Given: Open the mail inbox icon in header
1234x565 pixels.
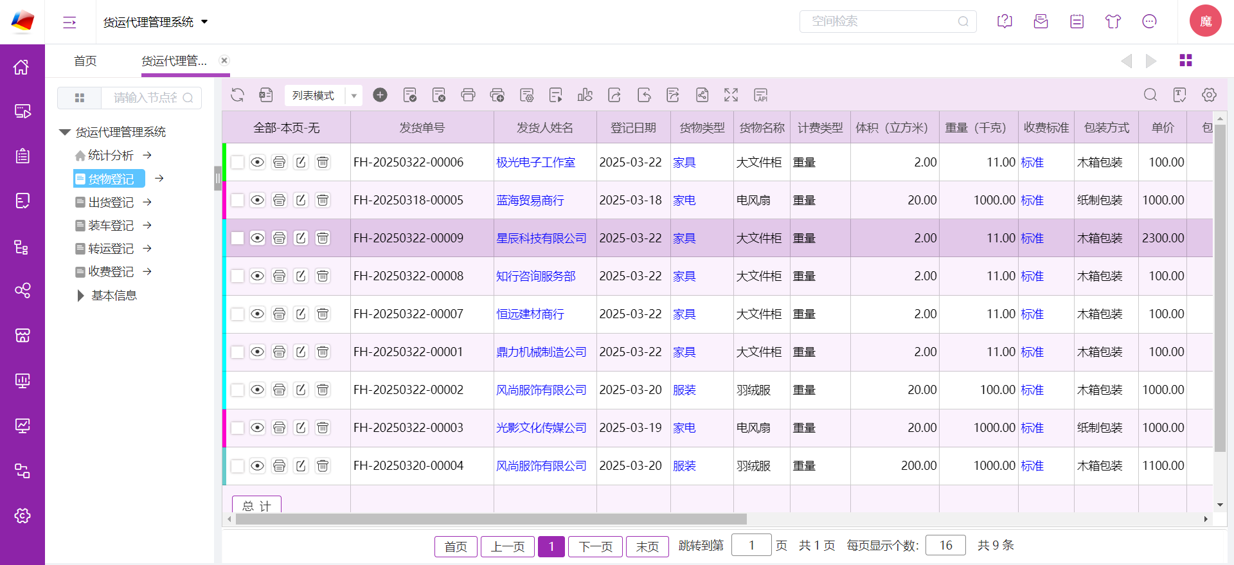Looking at the screenshot, I should click(1041, 21).
